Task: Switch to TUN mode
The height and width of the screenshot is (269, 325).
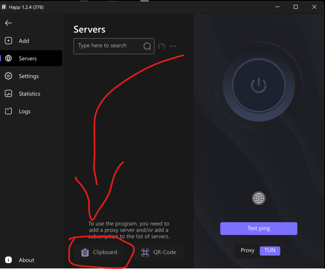Action: click(270, 250)
